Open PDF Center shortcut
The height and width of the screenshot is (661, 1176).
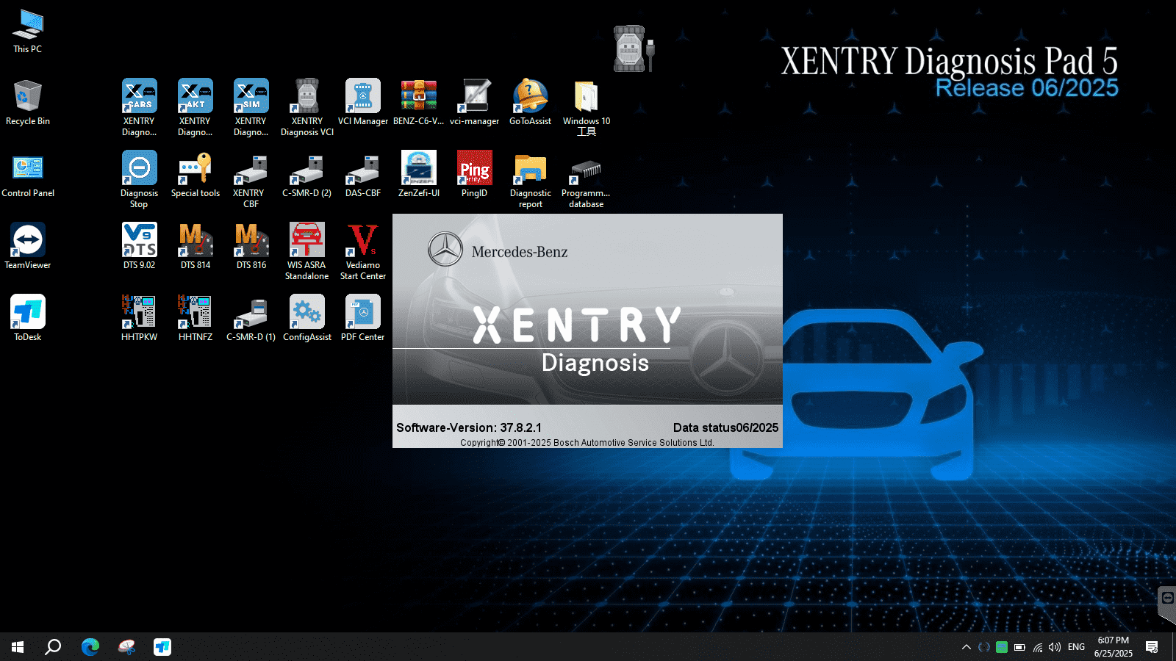click(363, 318)
